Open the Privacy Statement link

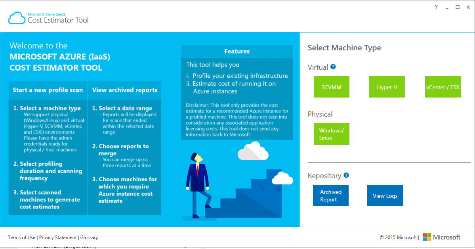[x=58, y=238]
